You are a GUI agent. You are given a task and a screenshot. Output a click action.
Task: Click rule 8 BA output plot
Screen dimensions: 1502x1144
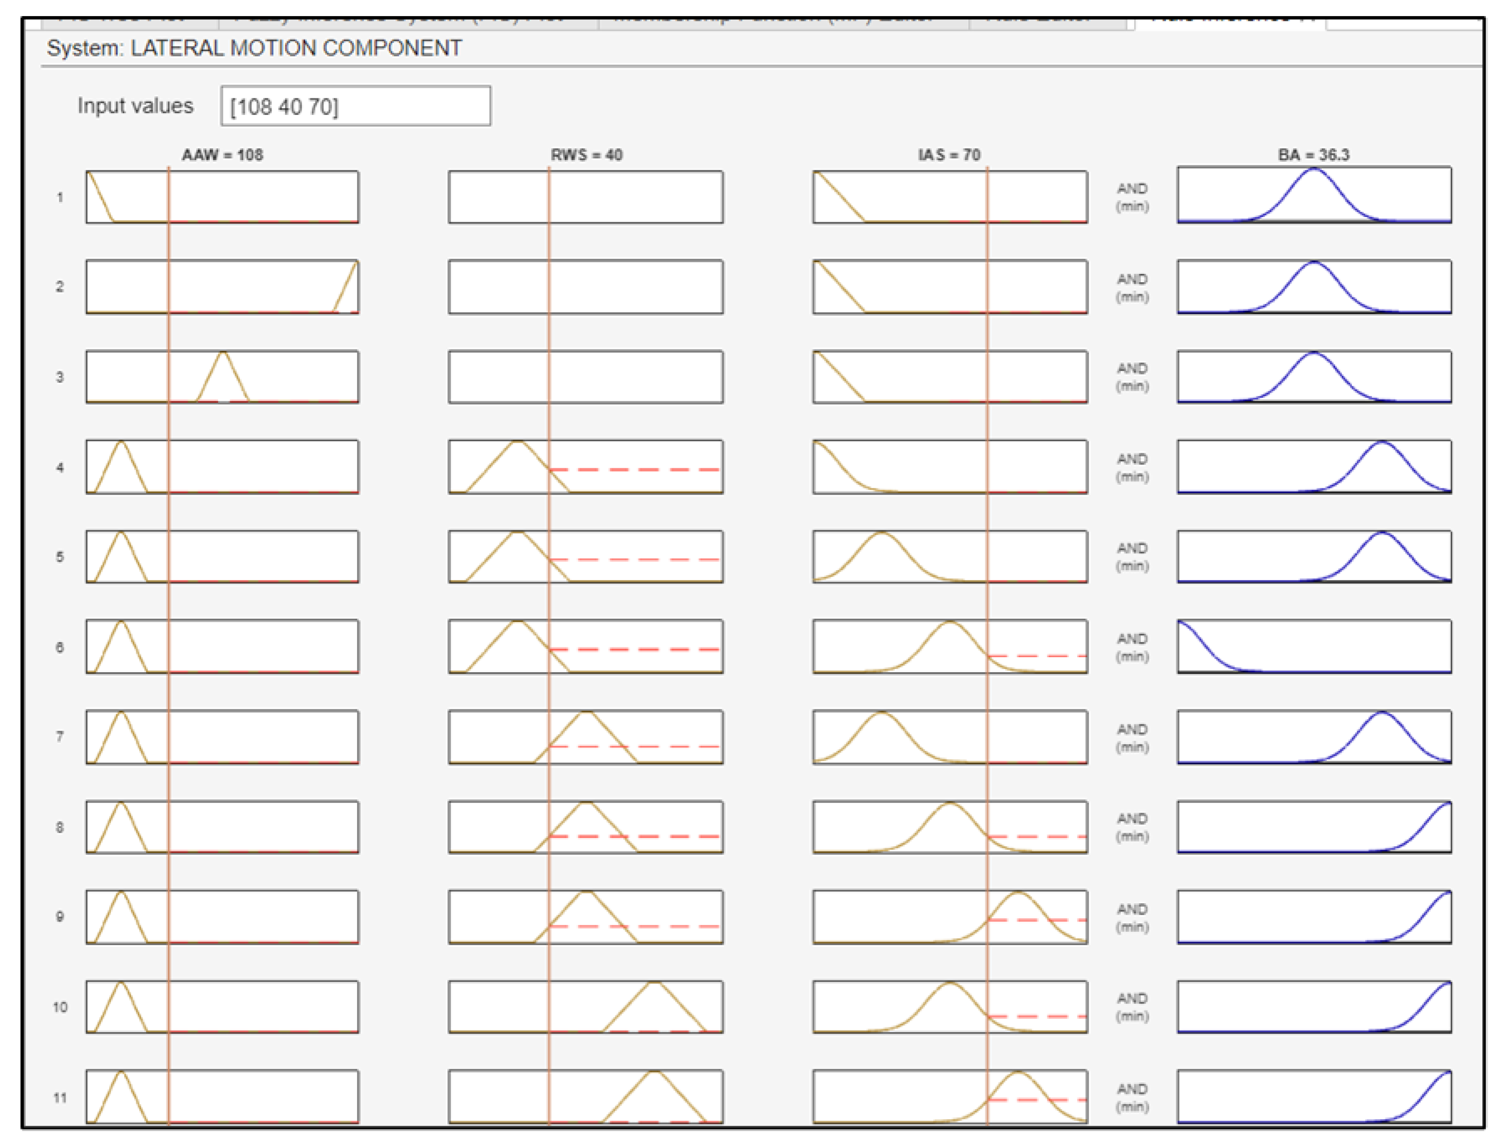1314,827
